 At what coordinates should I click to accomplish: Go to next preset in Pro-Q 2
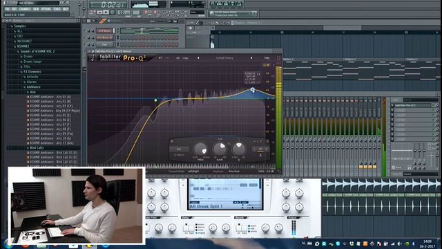point(251,58)
